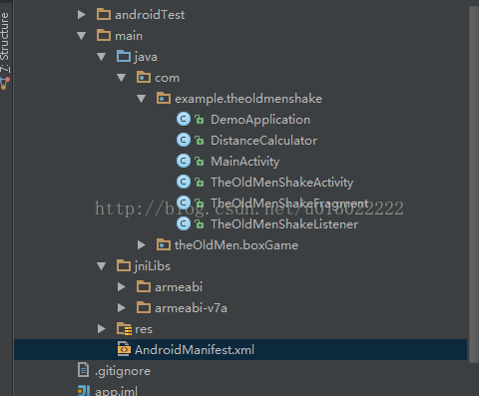Screen dimensions: 479x396
Task: Expand the res folder arrow
Action: (102, 329)
